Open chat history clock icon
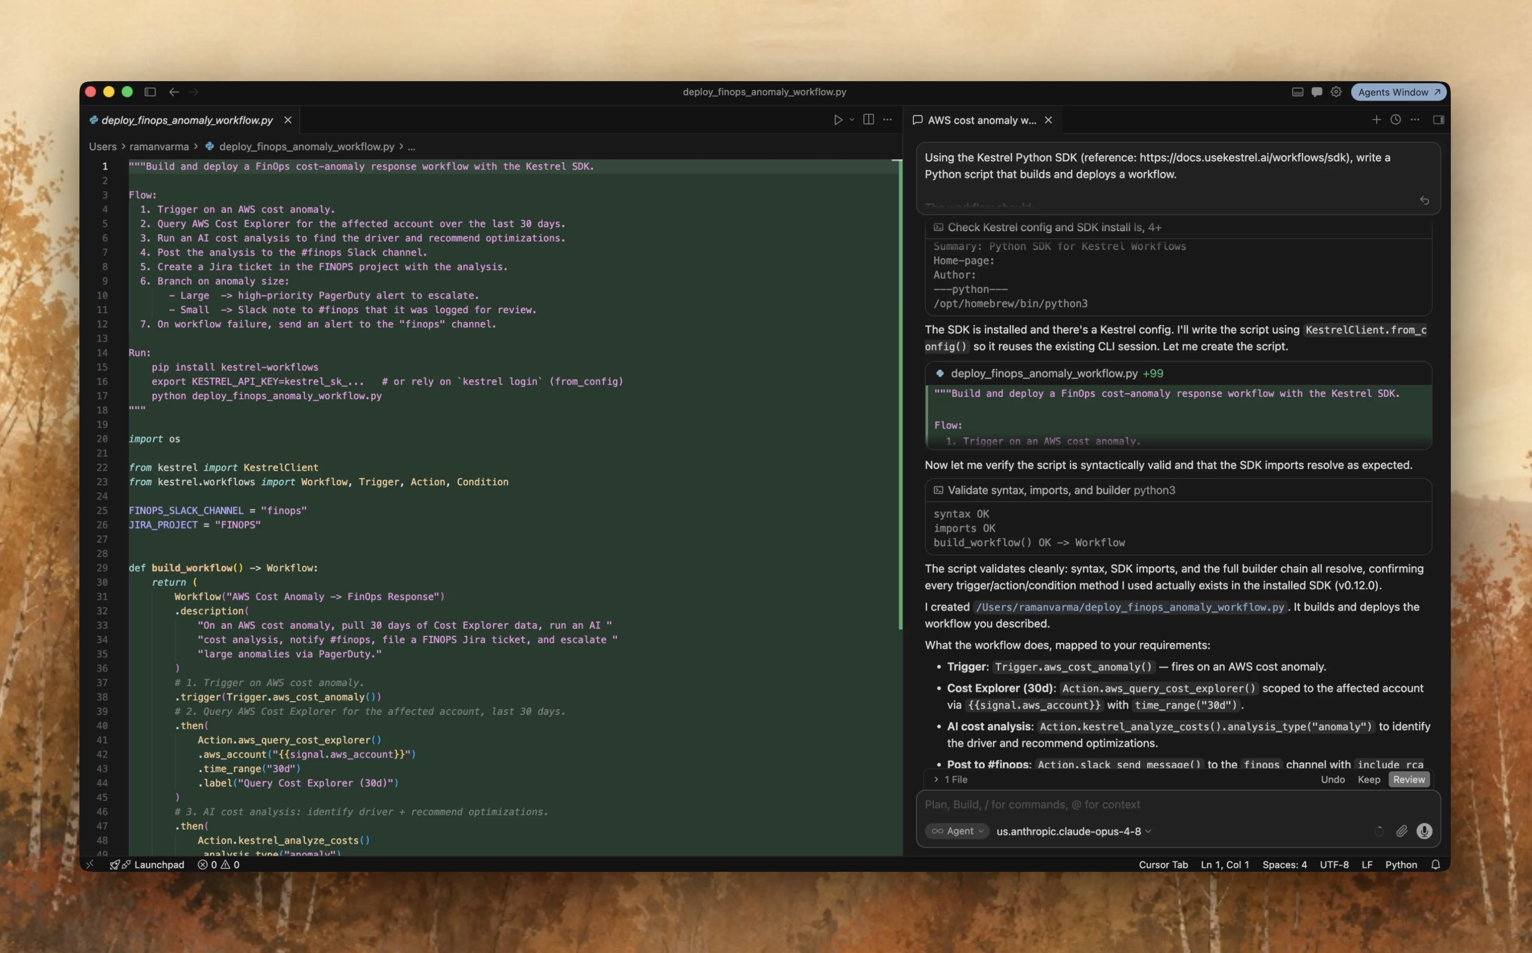Viewport: 1532px width, 953px height. coord(1395,120)
